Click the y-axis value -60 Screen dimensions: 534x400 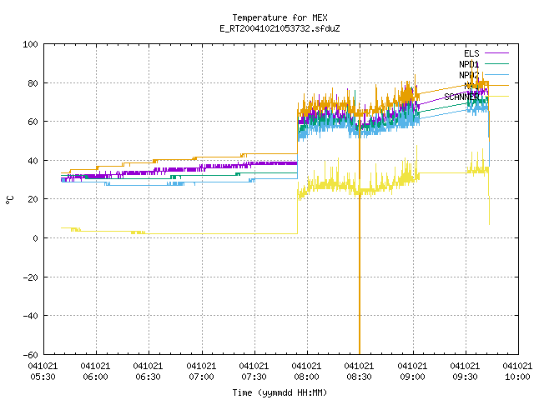point(30,355)
